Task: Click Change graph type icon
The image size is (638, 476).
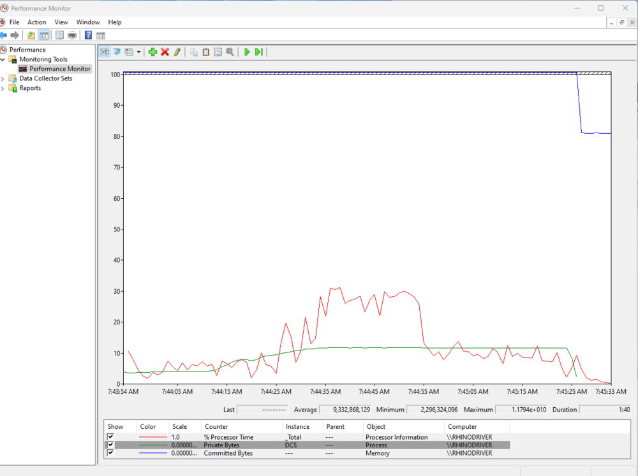Action: coord(129,52)
